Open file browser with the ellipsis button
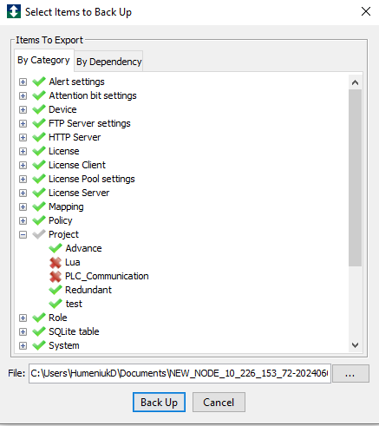379x426 pixels. [x=350, y=374]
